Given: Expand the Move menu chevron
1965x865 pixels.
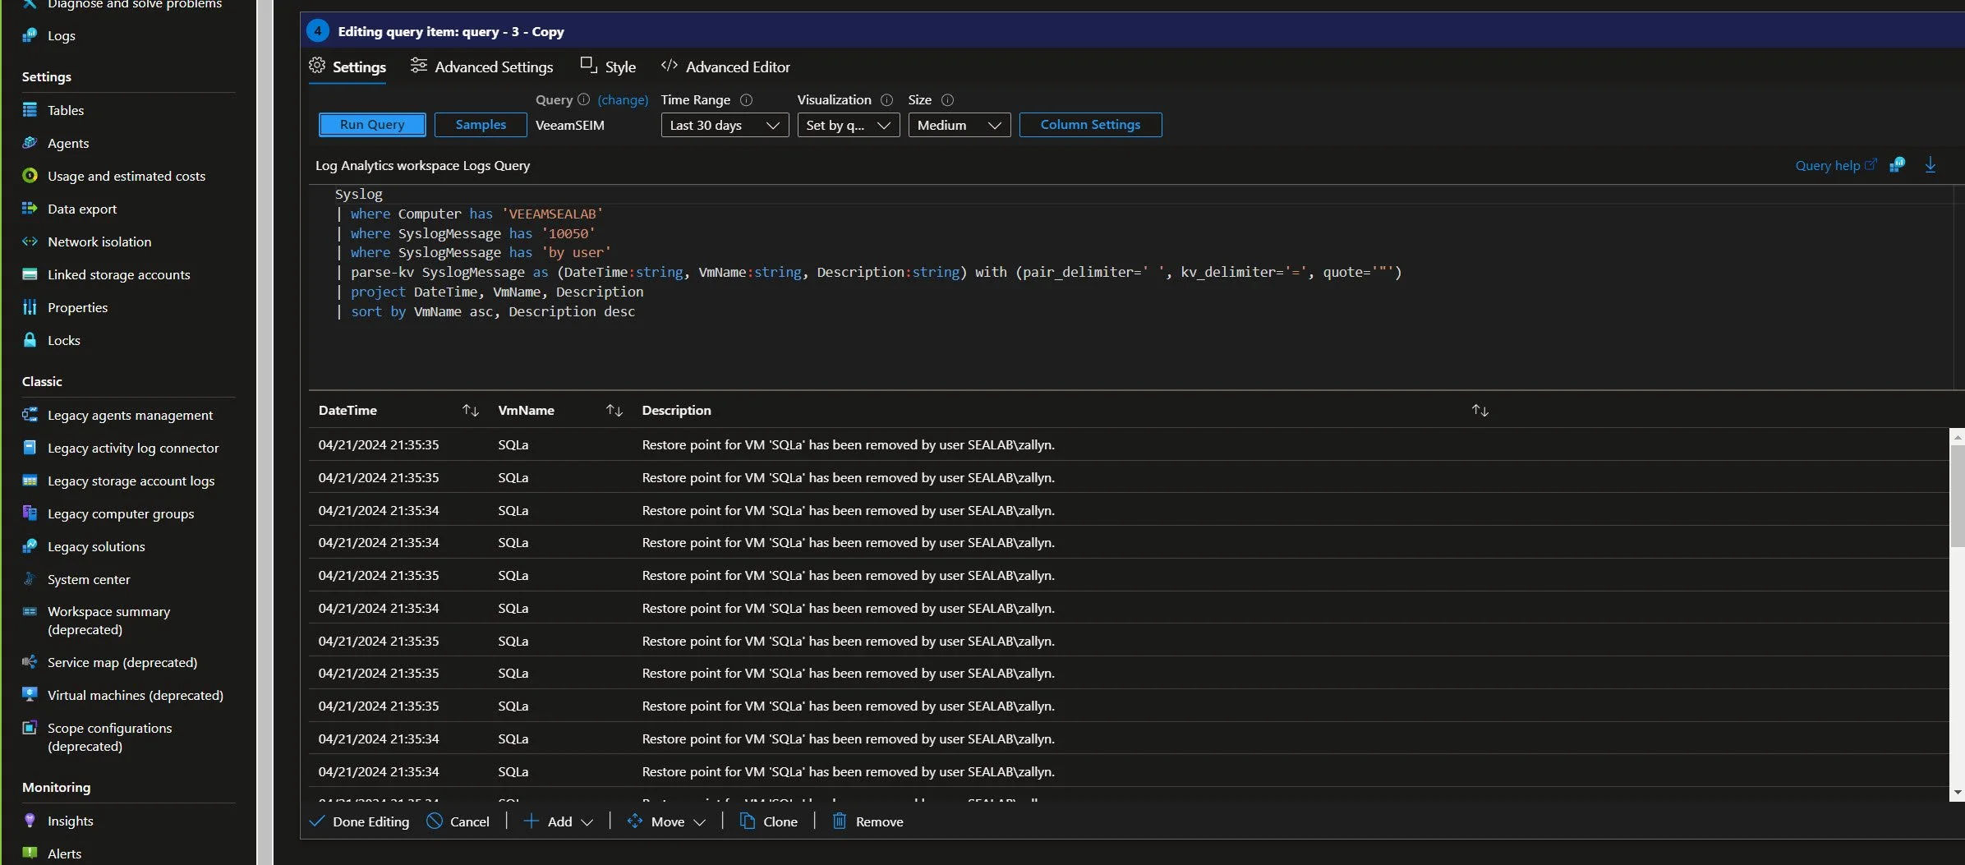Looking at the screenshot, I should click(700, 822).
